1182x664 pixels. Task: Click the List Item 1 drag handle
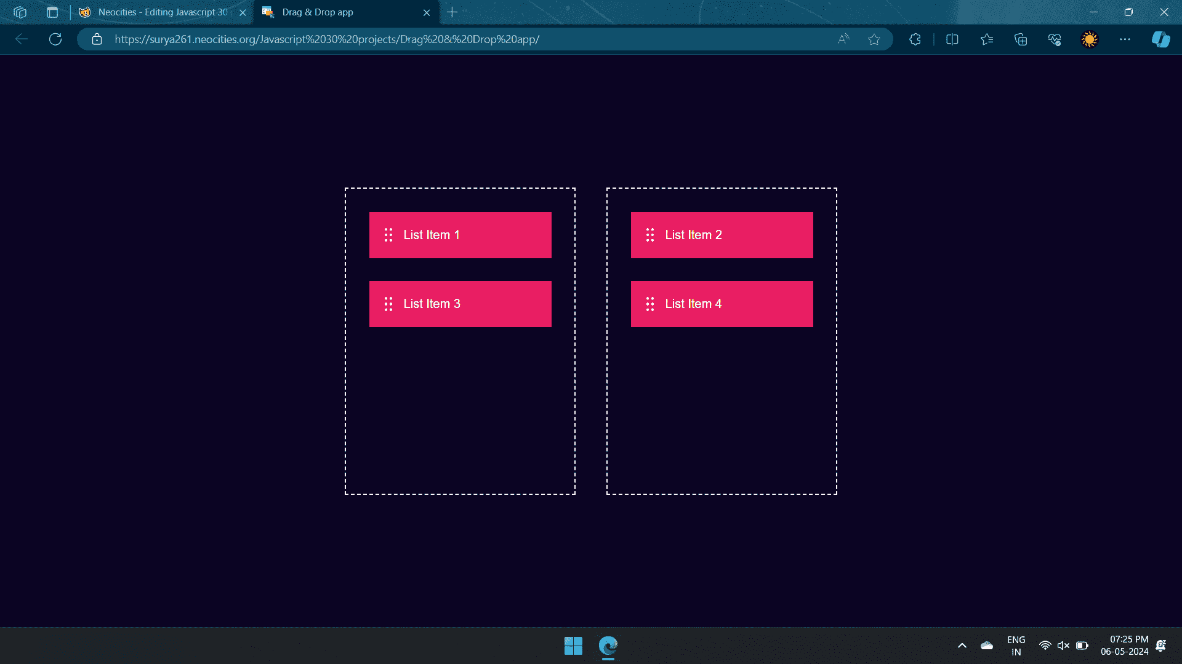click(388, 235)
